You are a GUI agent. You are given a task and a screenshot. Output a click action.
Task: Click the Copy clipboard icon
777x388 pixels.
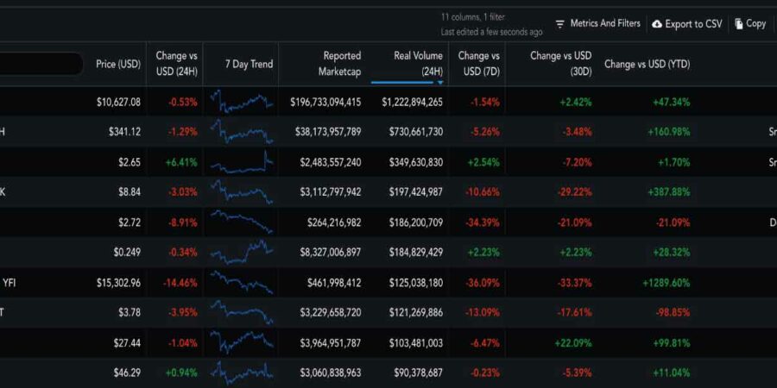tap(739, 24)
